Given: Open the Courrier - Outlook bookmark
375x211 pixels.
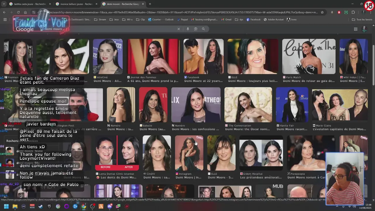Looking at the screenshot, I should pyautogui.click(x=161, y=20).
